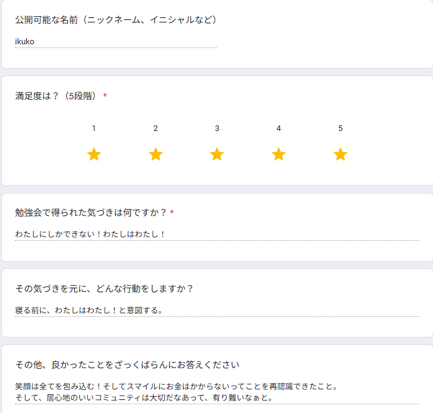Viewport: 433px width, 413px height.
Task: Click rating number label 4
Action: (279, 129)
